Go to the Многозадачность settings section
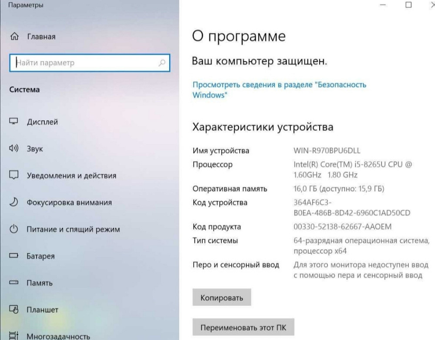 (x=58, y=336)
